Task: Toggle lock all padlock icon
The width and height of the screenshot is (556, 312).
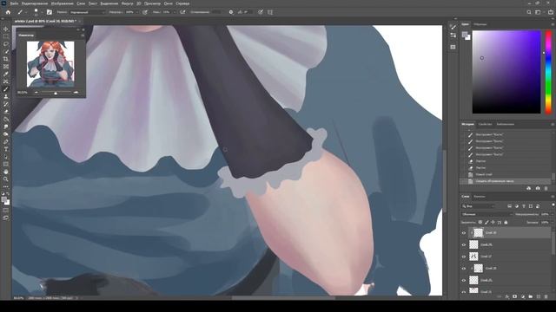Action: point(506,223)
